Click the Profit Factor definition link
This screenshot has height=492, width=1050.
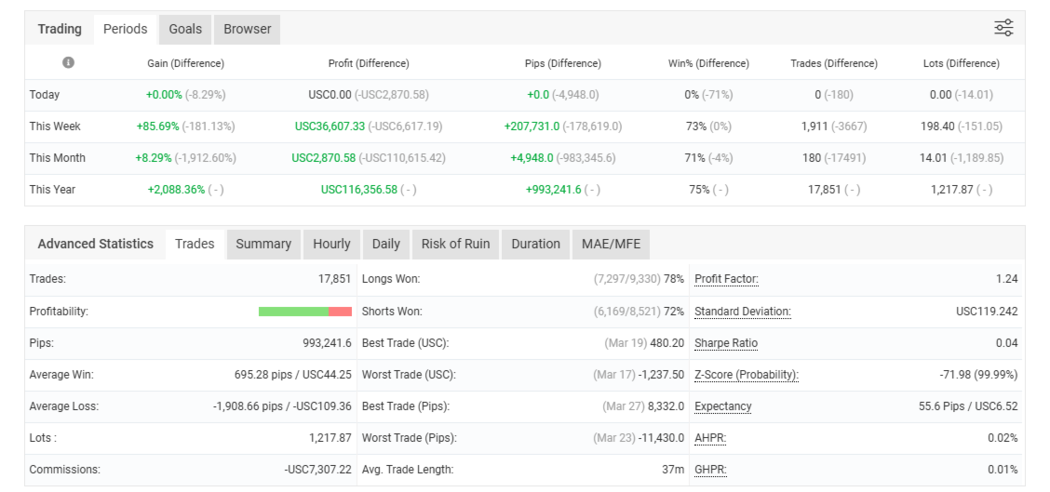point(726,278)
